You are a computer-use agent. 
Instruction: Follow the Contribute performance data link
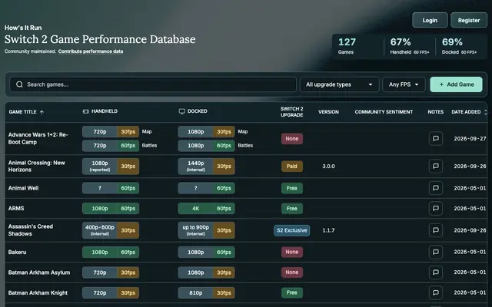(91, 51)
